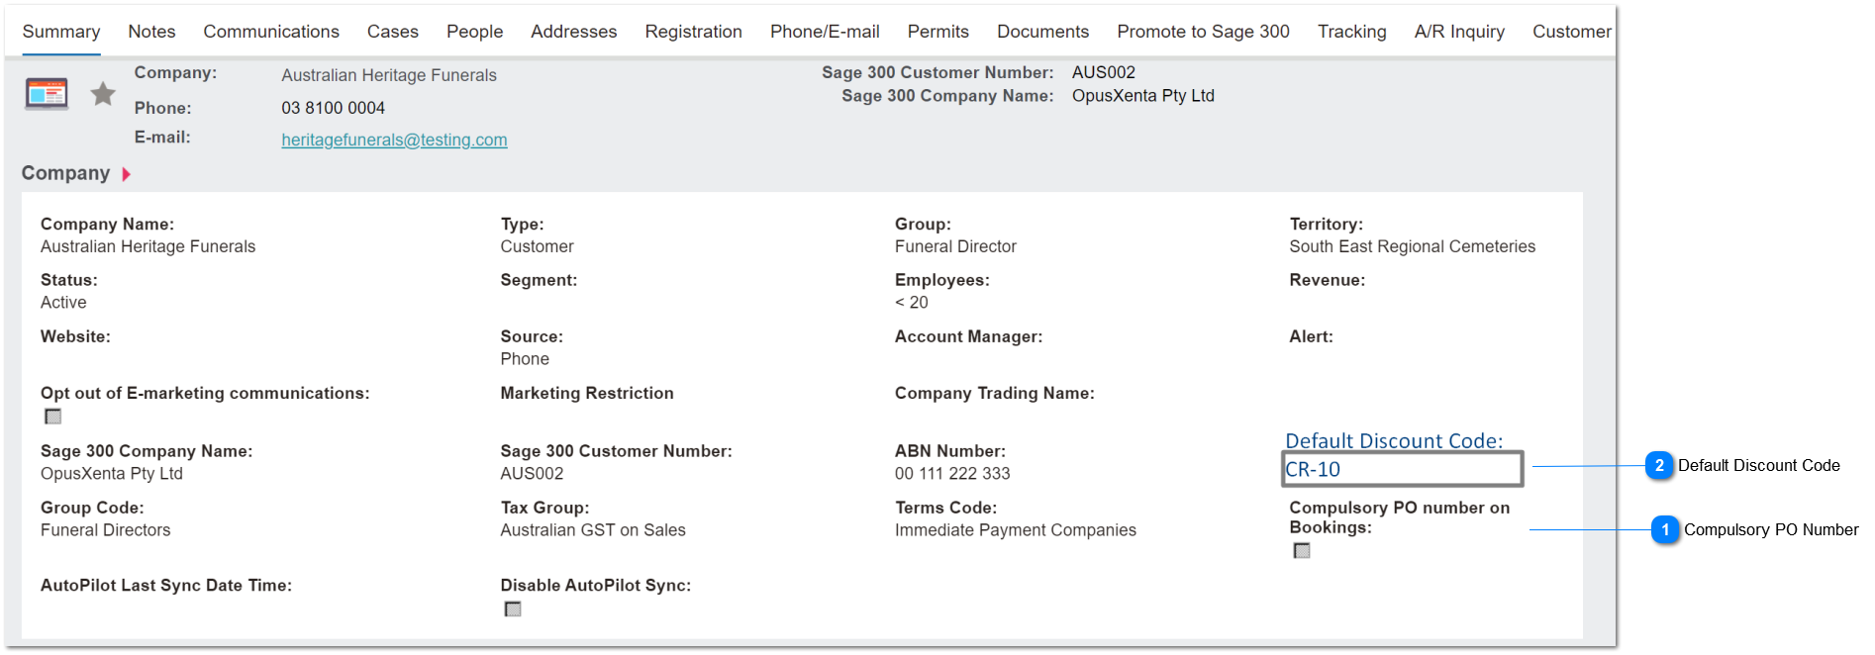This screenshot has width=1875, height=655.
Task: Open the Phone/E-mail tab
Action: 825,32
